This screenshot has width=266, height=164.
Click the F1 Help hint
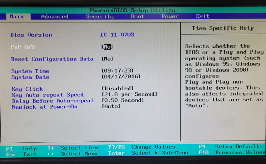pyautogui.click(x=21, y=149)
